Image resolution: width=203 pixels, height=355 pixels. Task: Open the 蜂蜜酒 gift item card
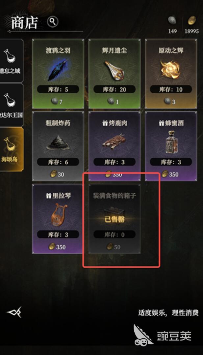[x=171, y=146]
